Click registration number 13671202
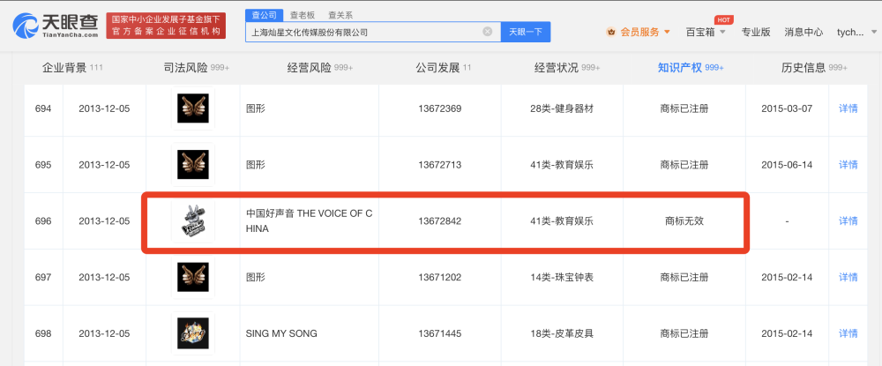Viewport: 882px width, 366px height. click(440, 277)
